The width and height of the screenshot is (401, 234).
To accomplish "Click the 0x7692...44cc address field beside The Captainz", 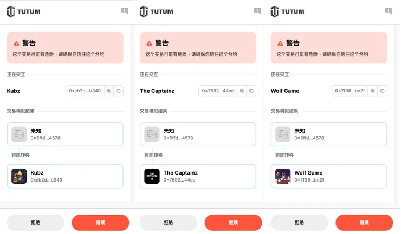I will (218, 91).
